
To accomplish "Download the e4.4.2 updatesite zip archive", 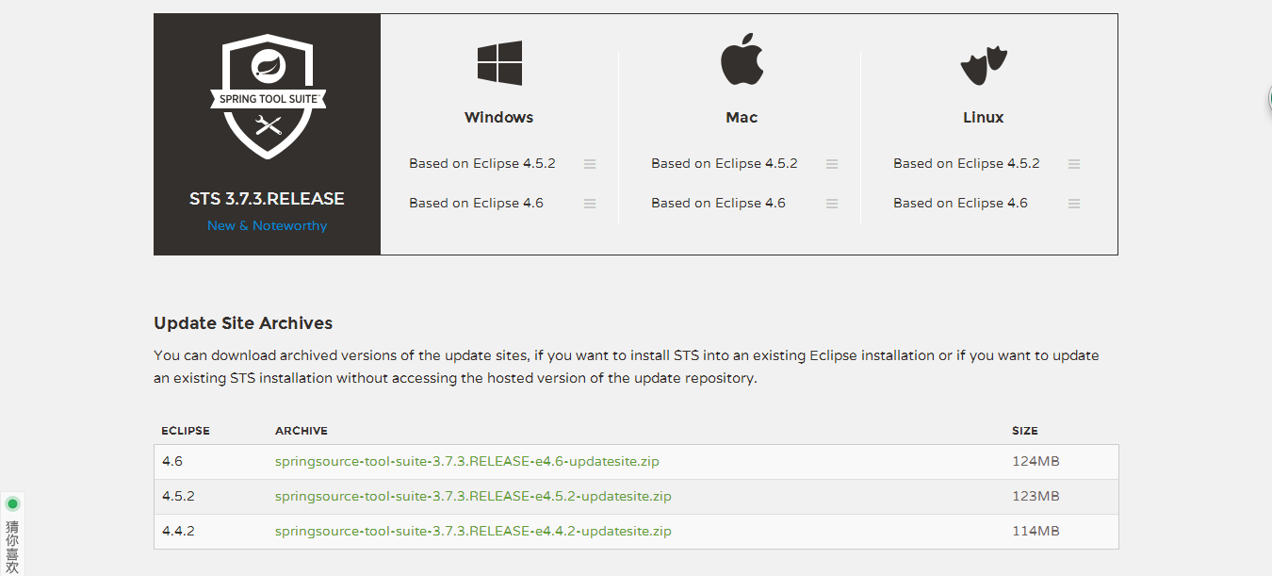I will 473,531.
